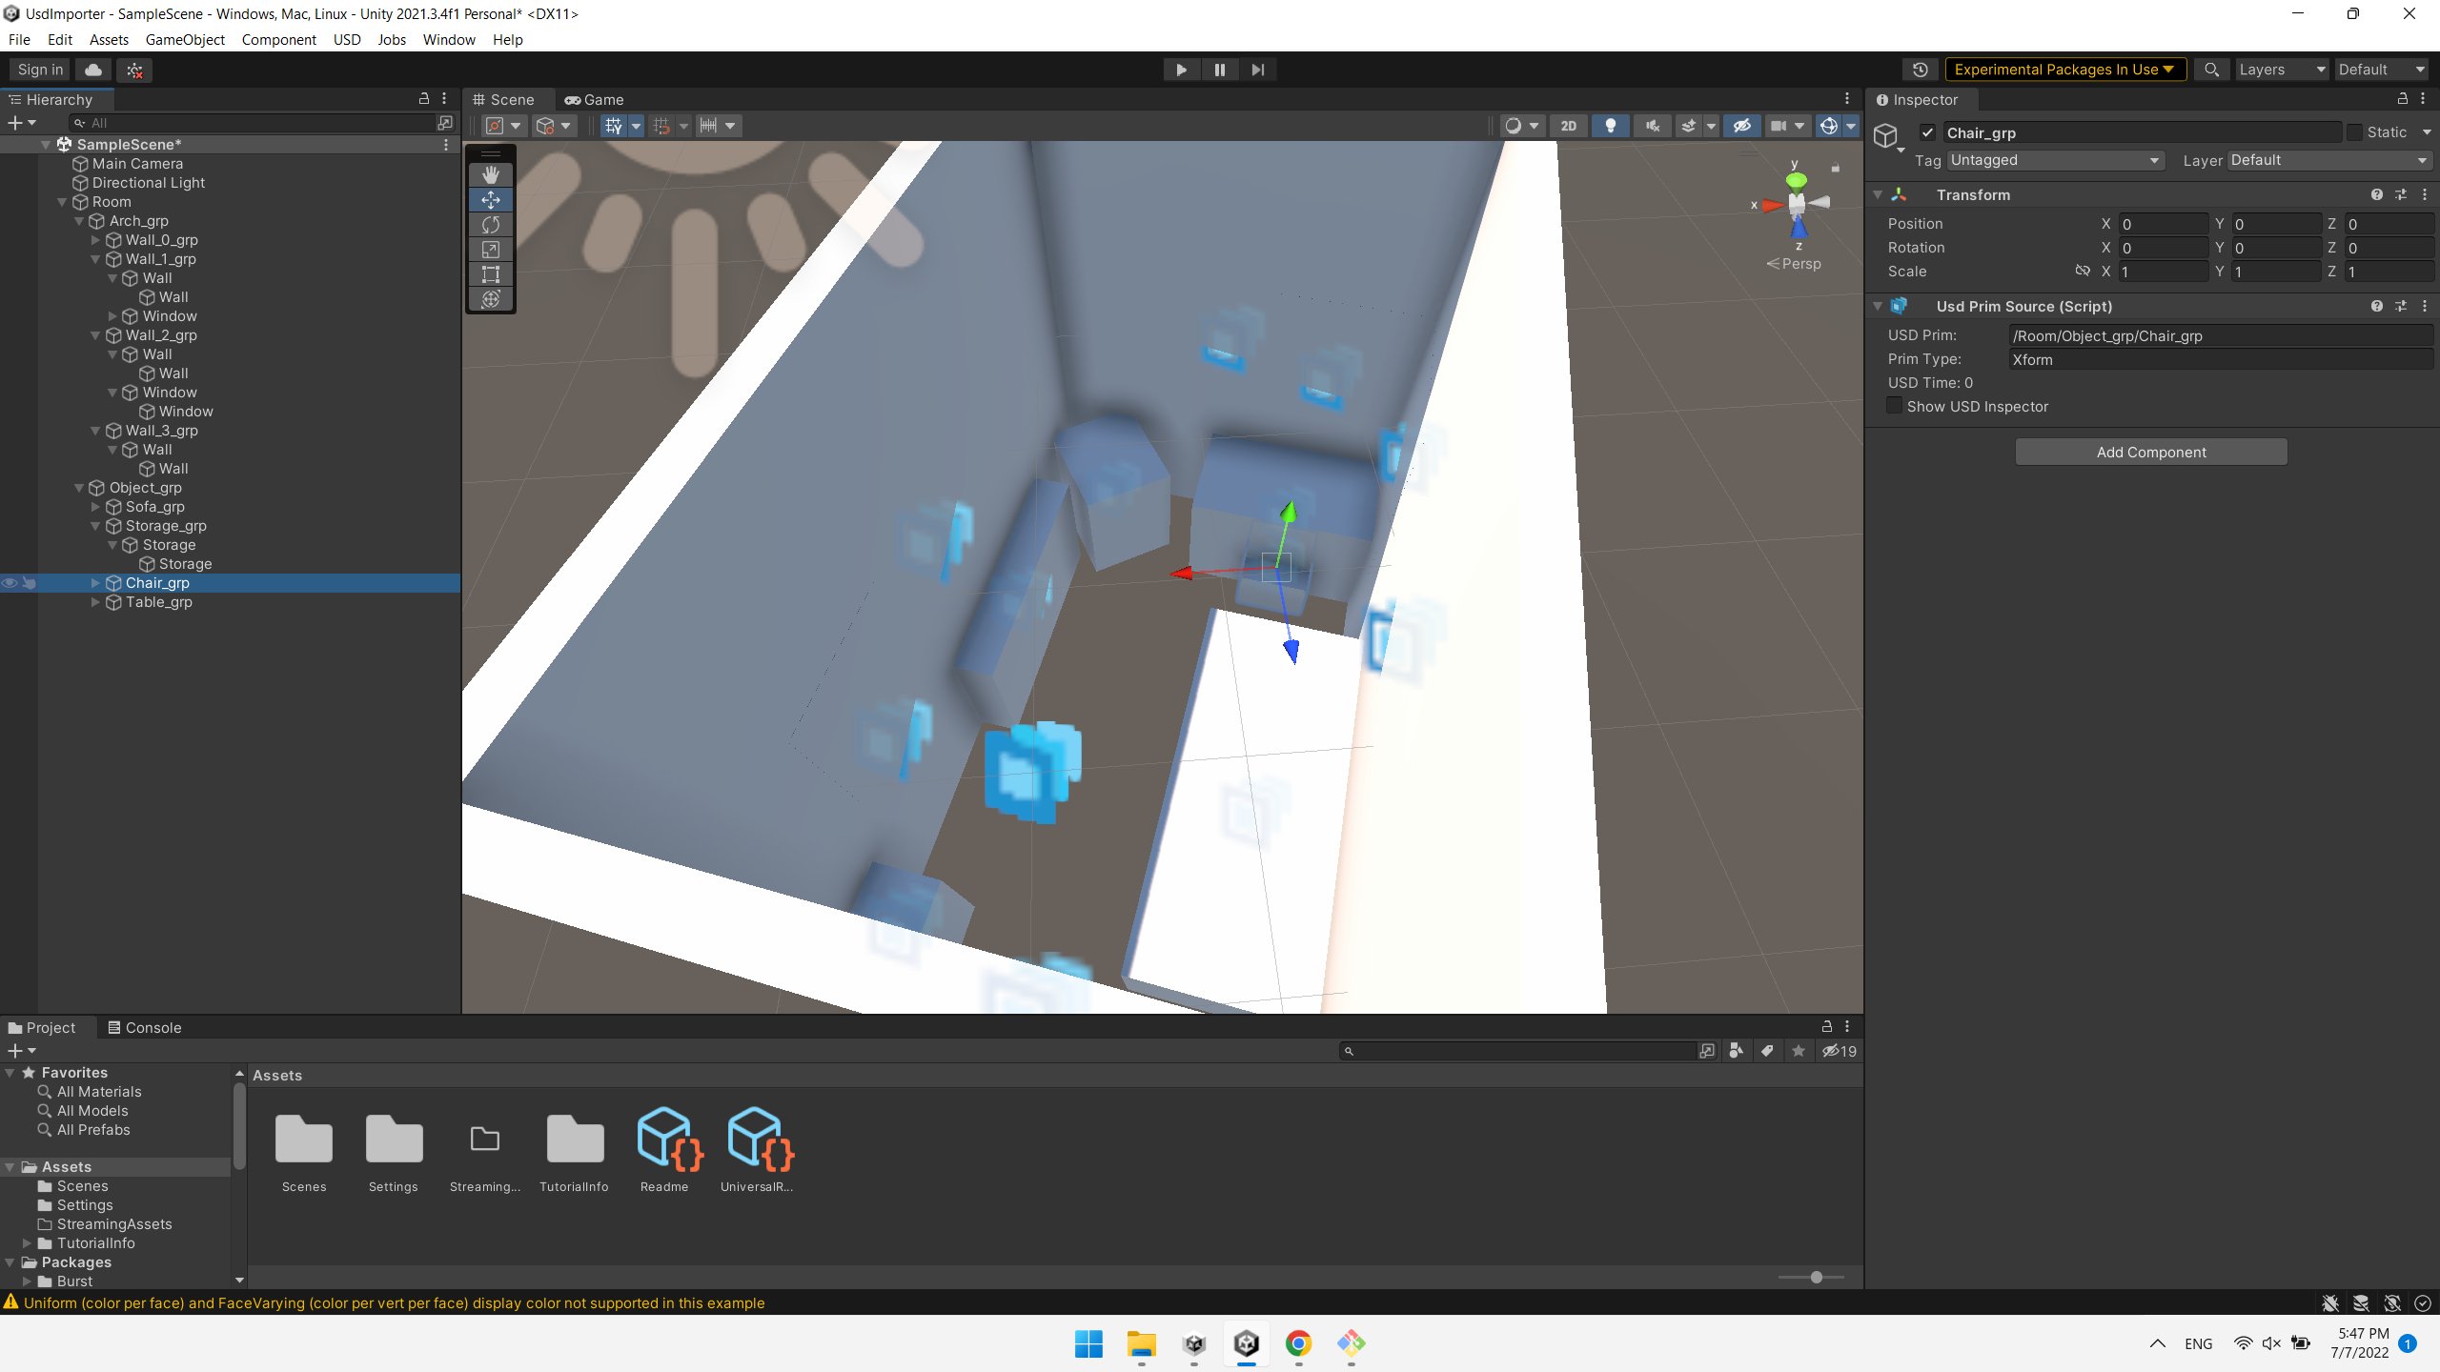
Task: Collapse Usd Prim Source component
Action: tap(1878, 306)
